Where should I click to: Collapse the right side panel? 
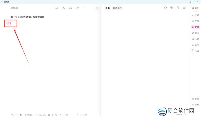97,8
